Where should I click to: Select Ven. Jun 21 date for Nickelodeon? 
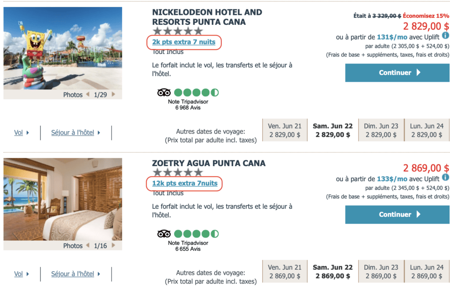click(284, 130)
